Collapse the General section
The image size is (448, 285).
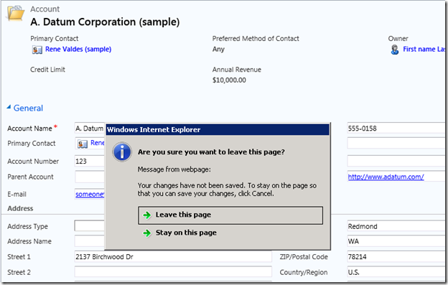9,107
